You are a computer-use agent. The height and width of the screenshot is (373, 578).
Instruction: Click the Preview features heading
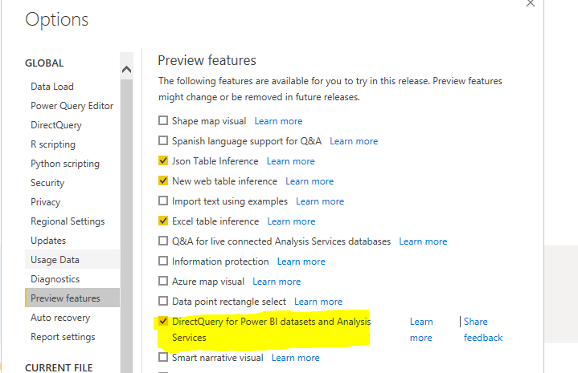pyautogui.click(x=207, y=60)
